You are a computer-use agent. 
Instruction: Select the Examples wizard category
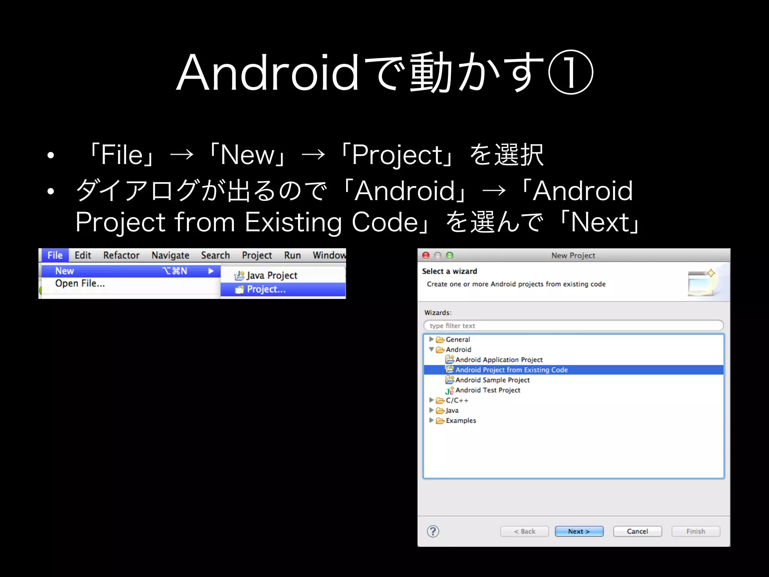click(461, 421)
